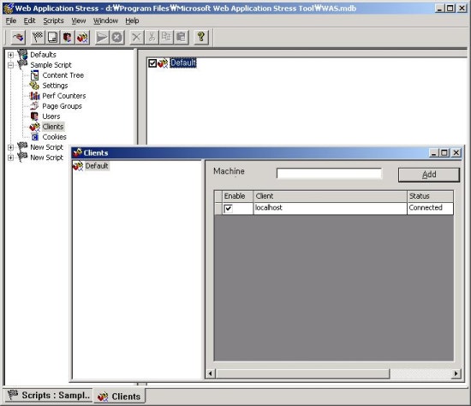Image resolution: width=471 pixels, height=406 pixels.
Task: Expand the first New Script node
Action: 10,147
